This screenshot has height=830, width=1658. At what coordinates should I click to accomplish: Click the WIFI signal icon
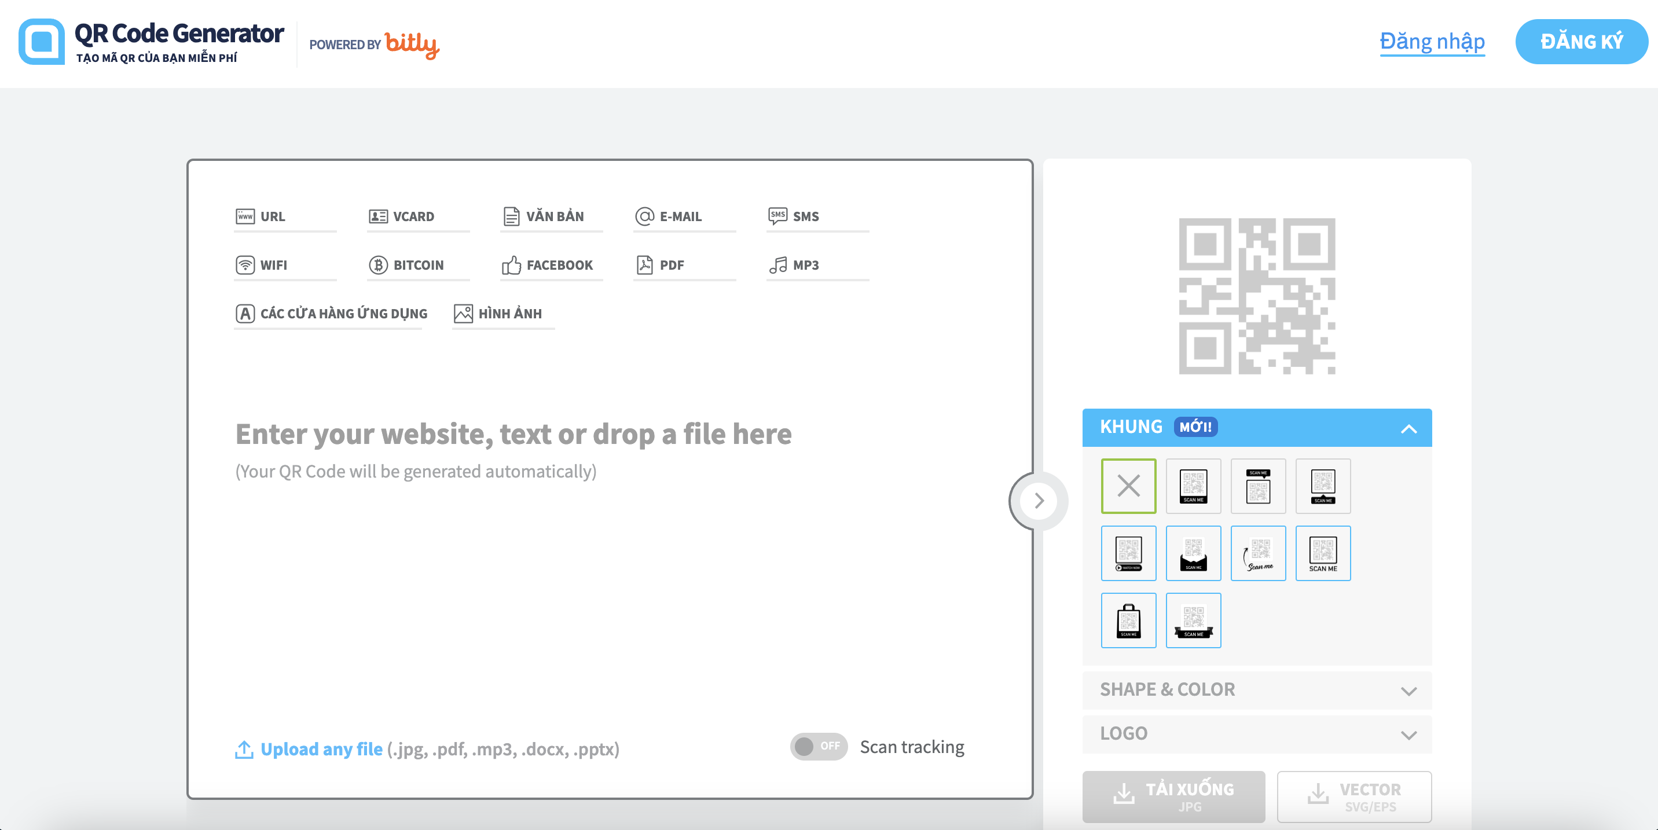point(245,265)
